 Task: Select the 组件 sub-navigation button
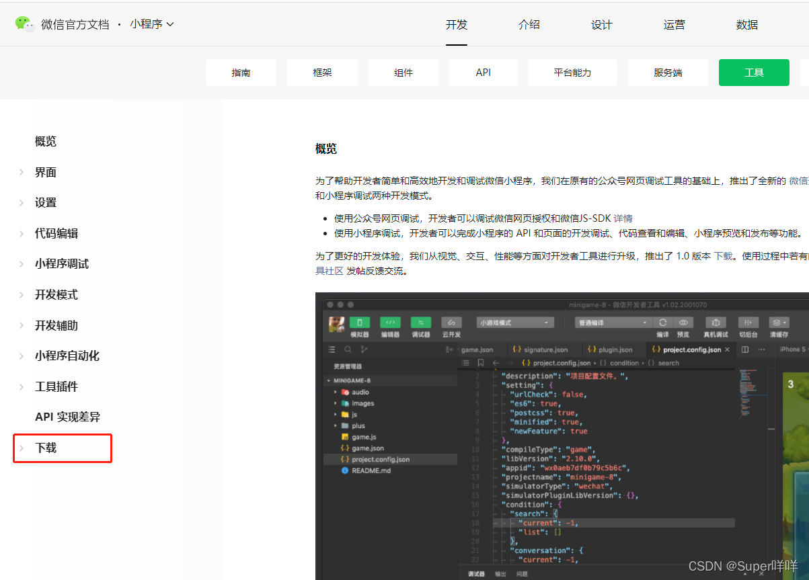click(403, 73)
